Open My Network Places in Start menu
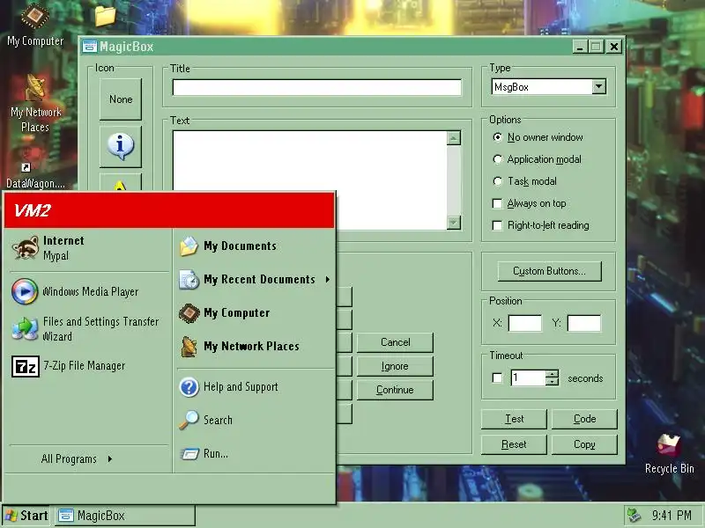Viewport: 705px width, 528px height. (255, 346)
